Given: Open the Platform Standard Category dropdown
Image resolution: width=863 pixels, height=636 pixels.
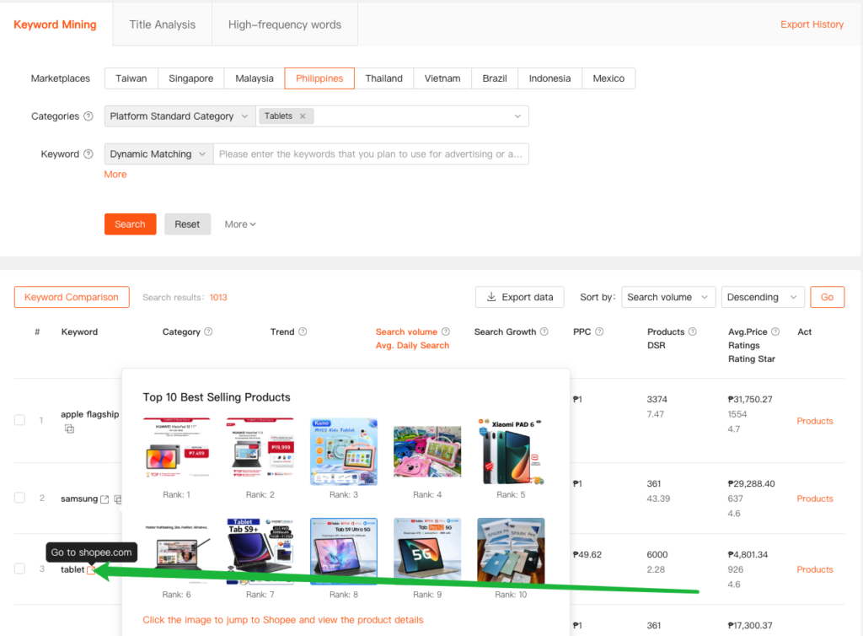Looking at the screenshot, I should 180,116.
